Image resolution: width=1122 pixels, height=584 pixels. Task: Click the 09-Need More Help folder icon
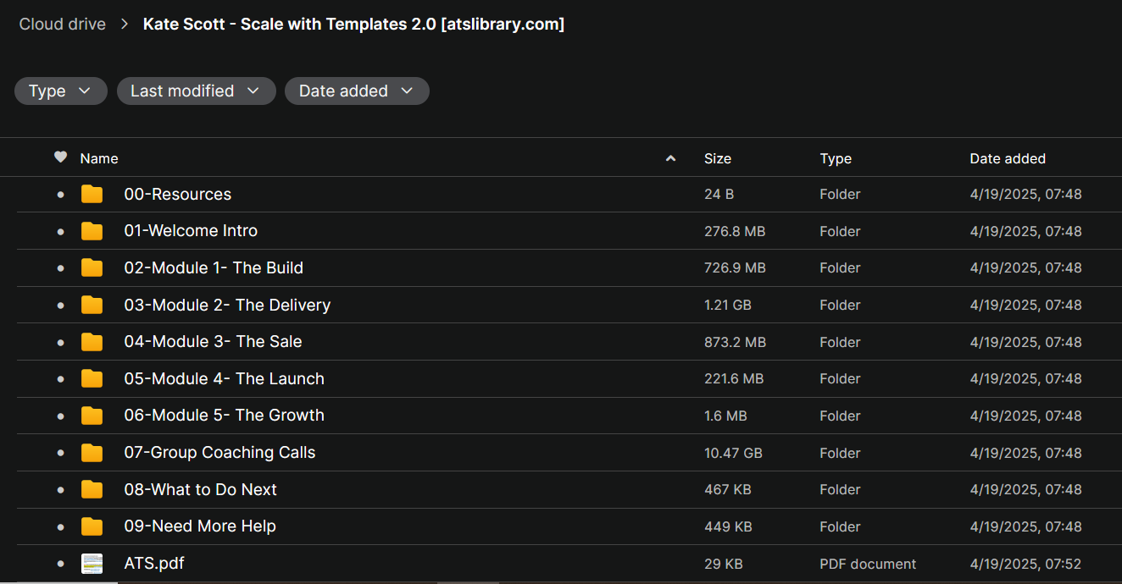click(92, 526)
